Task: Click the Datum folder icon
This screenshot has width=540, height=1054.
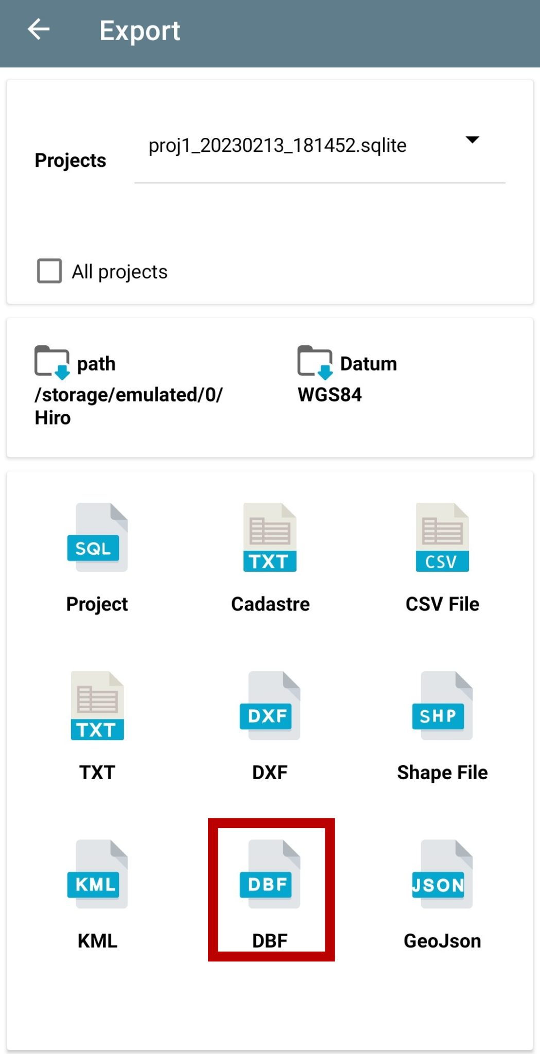Action: pos(315,362)
